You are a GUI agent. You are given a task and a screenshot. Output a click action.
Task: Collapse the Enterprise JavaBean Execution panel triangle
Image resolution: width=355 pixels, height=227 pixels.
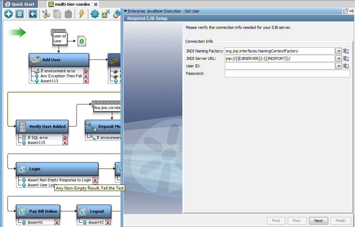[125, 11]
